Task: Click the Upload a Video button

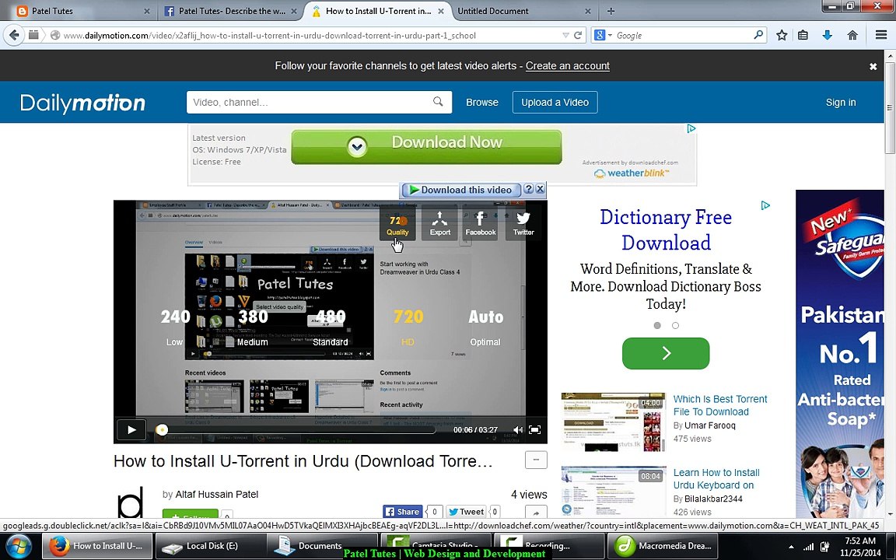Action: click(x=555, y=103)
